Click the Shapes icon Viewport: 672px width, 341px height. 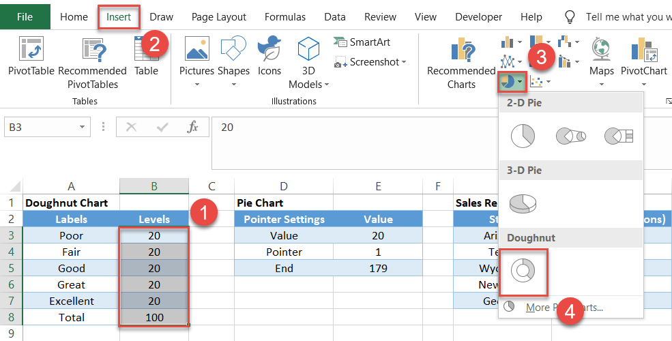(x=233, y=48)
